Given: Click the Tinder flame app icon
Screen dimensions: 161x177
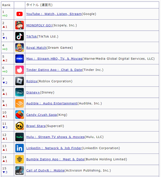Looking at the screenshot, I should pyautogui.click(x=19, y=70).
